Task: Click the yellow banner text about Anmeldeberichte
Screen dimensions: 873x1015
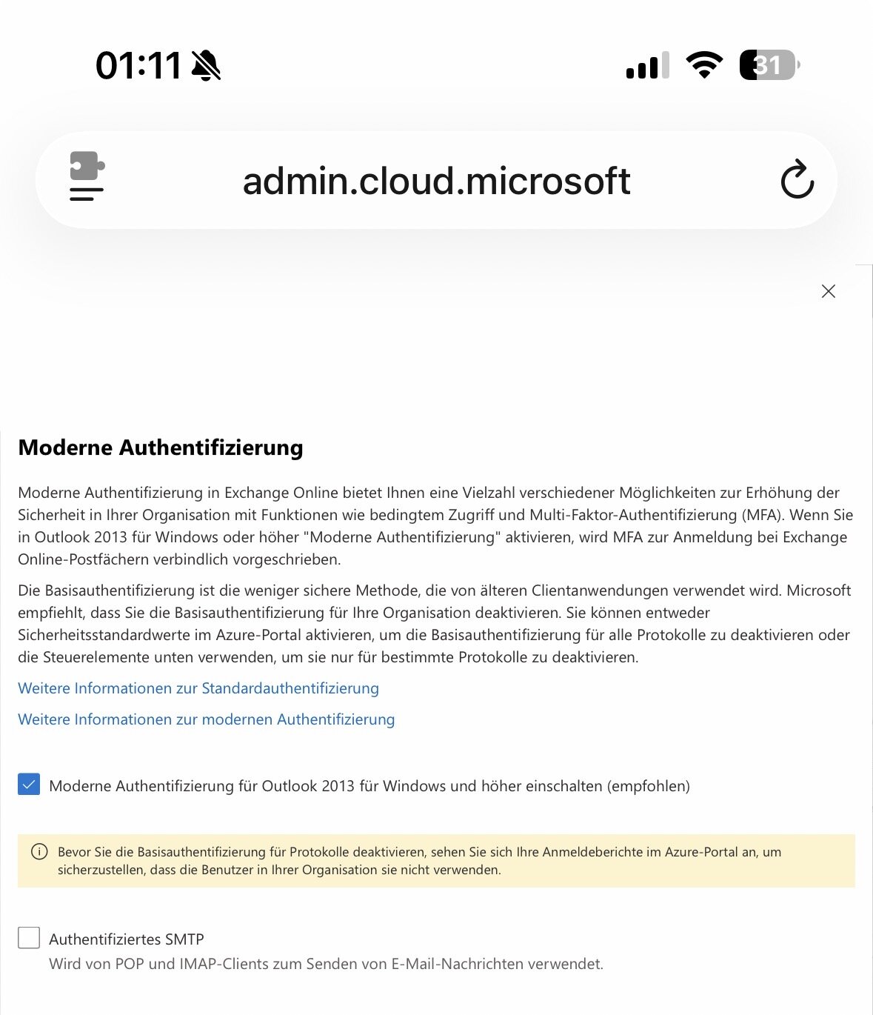Action: pos(419,861)
